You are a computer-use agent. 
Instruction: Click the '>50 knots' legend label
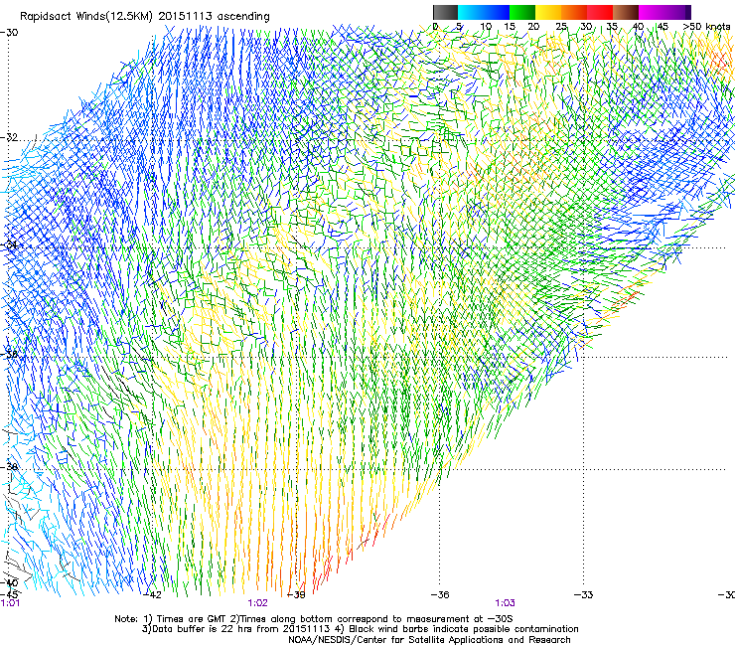tap(706, 27)
